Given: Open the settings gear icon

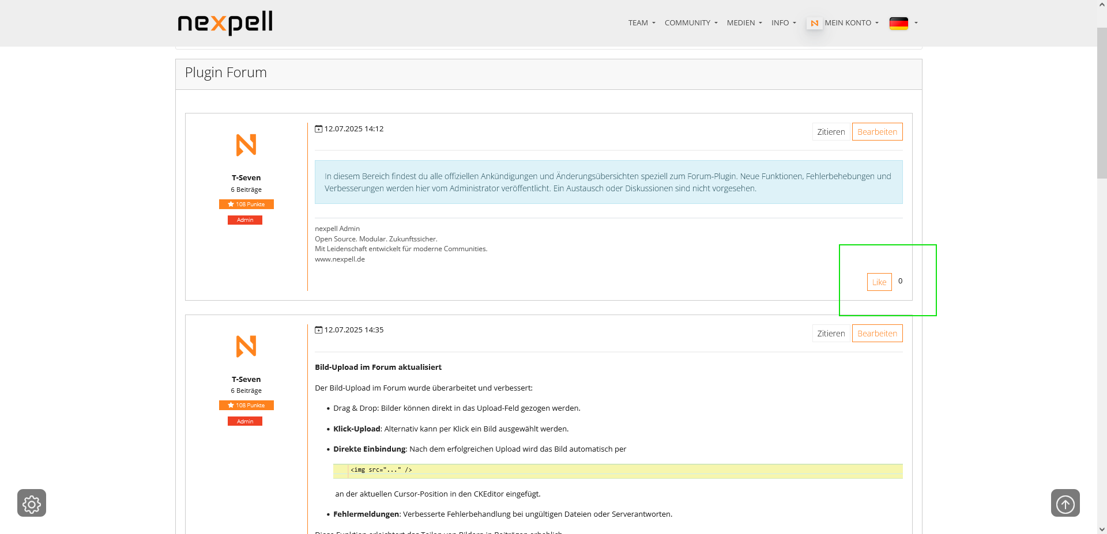Looking at the screenshot, I should point(32,503).
